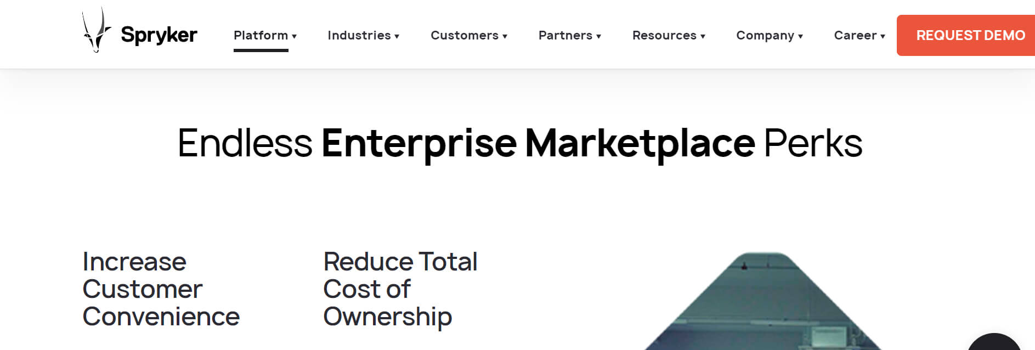
Task: Go to the Resources menu item
Action: [664, 35]
